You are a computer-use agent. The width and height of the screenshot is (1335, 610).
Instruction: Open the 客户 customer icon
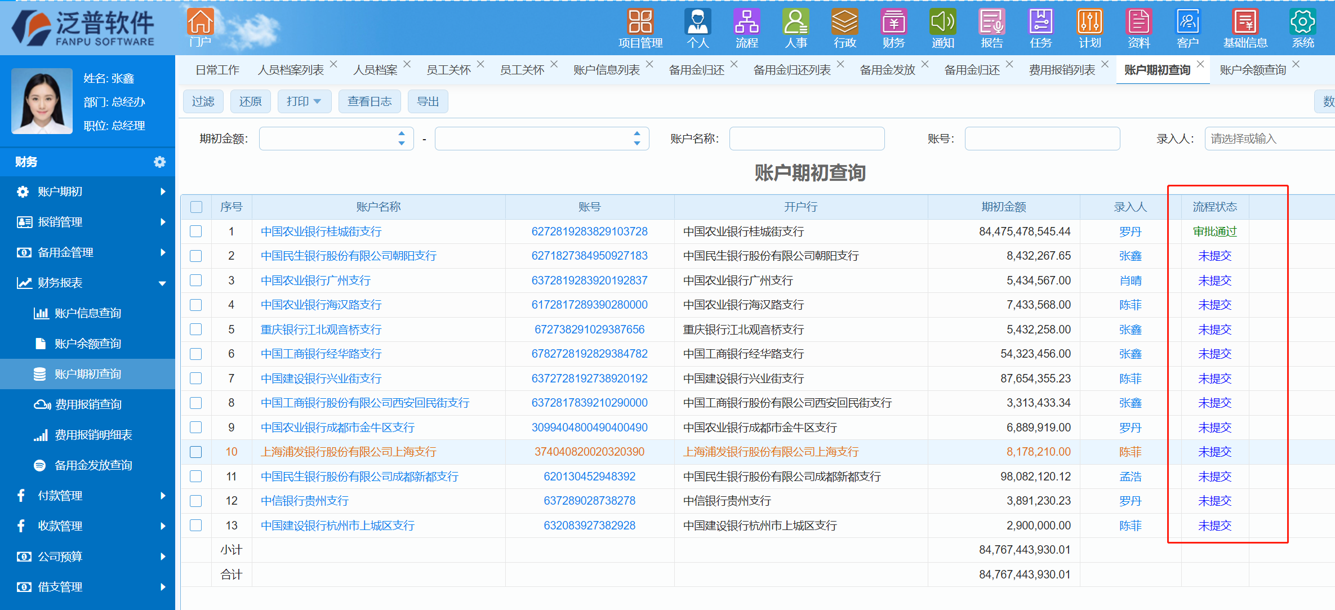(1187, 28)
